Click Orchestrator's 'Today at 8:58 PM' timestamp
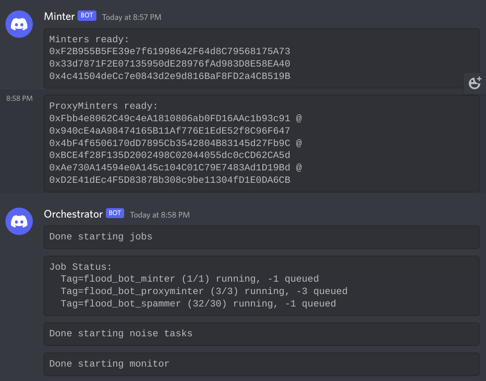 click(160, 215)
